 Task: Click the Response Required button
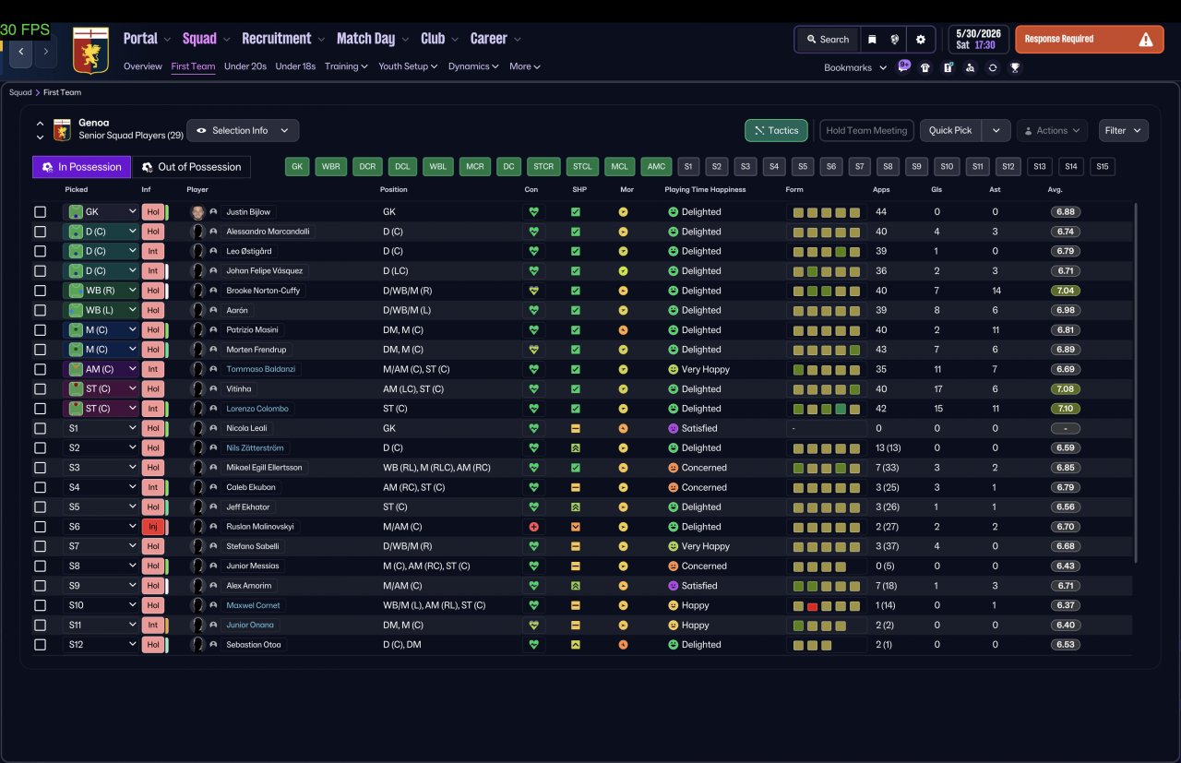[x=1090, y=40]
